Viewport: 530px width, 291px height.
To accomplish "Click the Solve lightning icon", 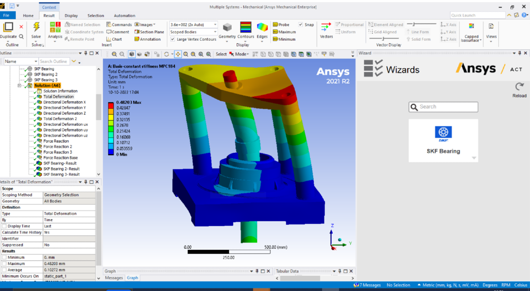I will click(36, 27).
